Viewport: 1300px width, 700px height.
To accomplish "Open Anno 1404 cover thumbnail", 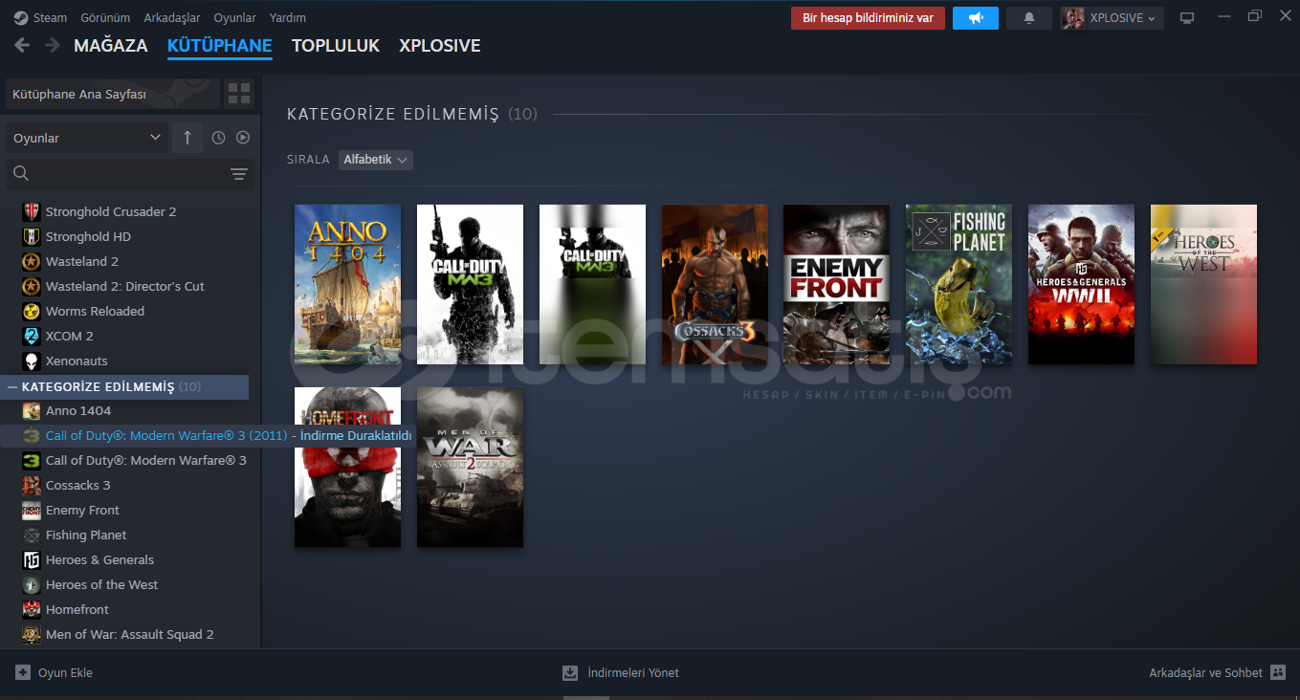I will (x=347, y=284).
